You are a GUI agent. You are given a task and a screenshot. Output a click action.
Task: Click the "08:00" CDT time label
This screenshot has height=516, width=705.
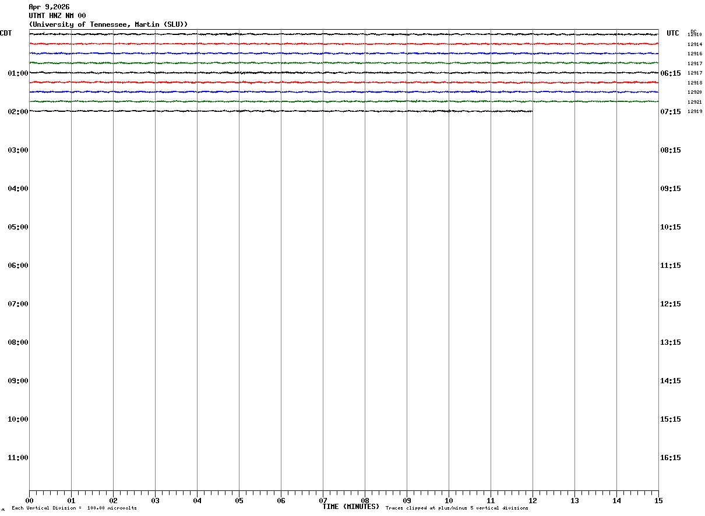[x=18, y=342]
